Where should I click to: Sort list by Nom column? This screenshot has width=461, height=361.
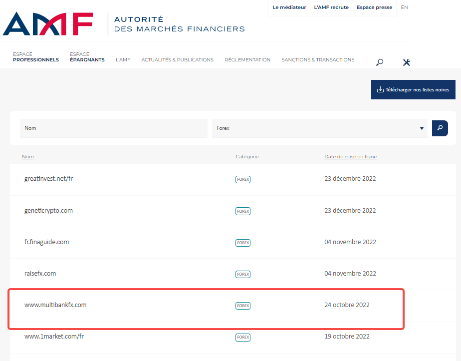pos(28,157)
